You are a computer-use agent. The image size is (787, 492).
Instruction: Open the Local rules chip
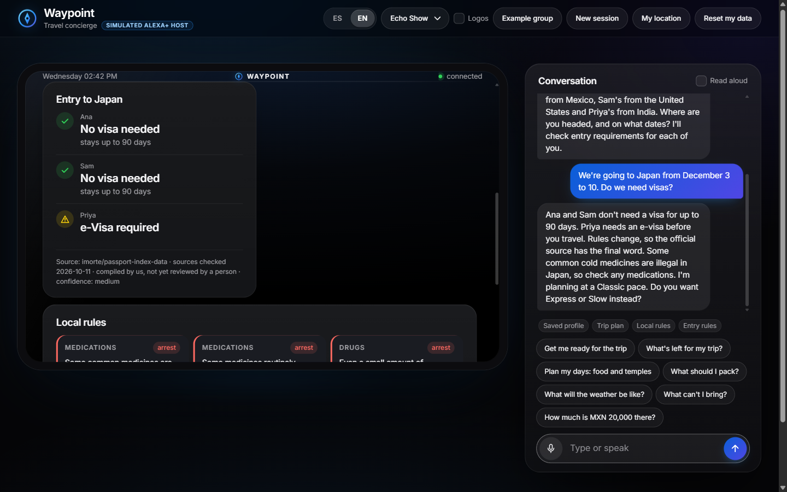click(653, 326)
